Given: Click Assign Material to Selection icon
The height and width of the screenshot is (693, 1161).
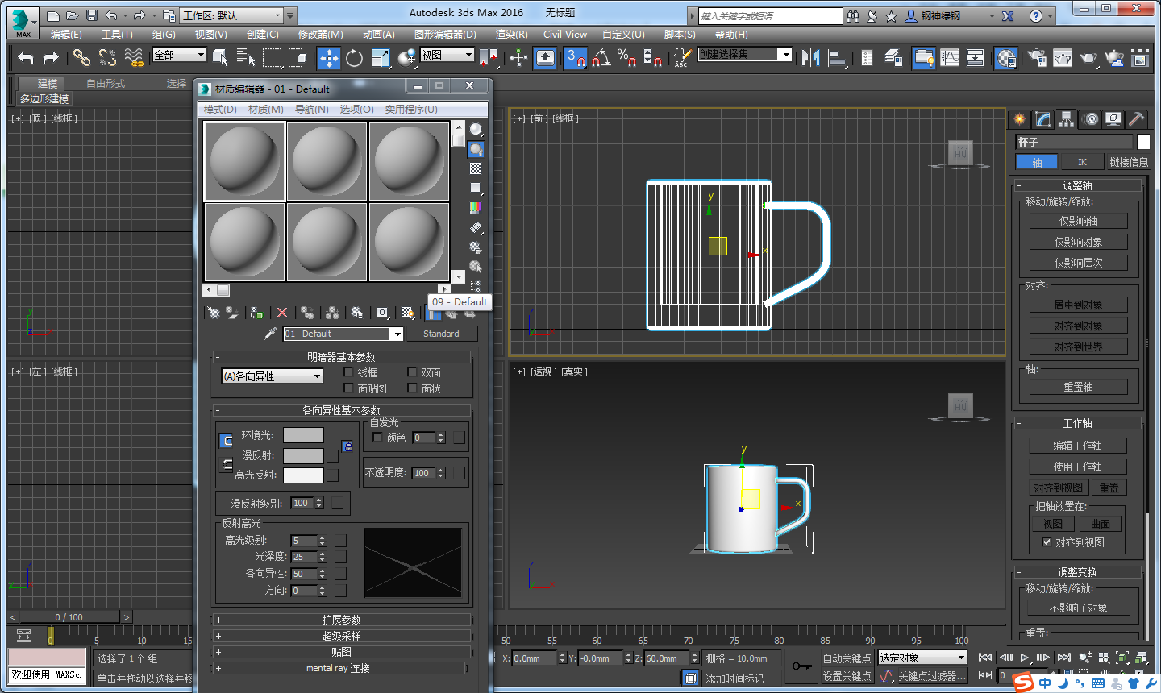Looking at the screenshot, I should [256, 313].
